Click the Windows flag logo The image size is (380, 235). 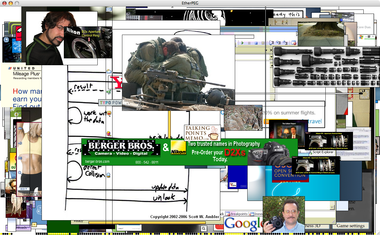pos(361,37)
